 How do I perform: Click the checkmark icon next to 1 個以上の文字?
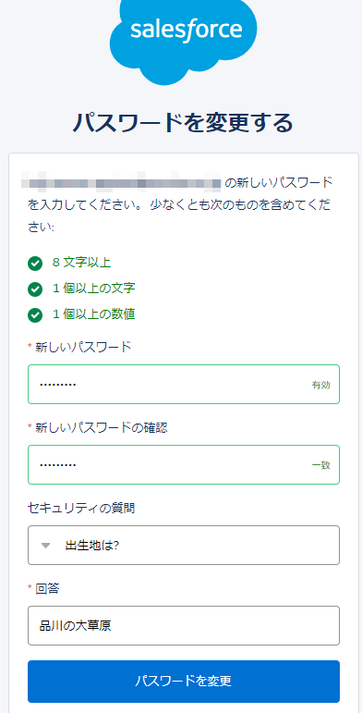point(35,289)
